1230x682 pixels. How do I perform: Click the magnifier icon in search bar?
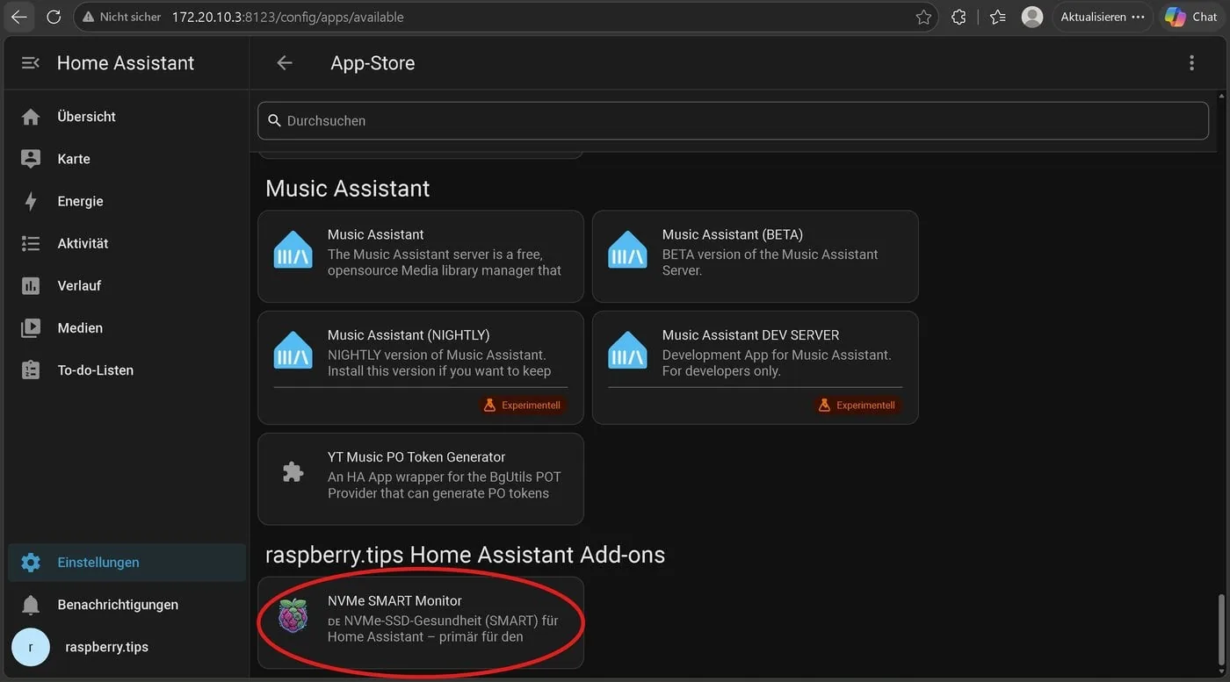tap(274, 120)
